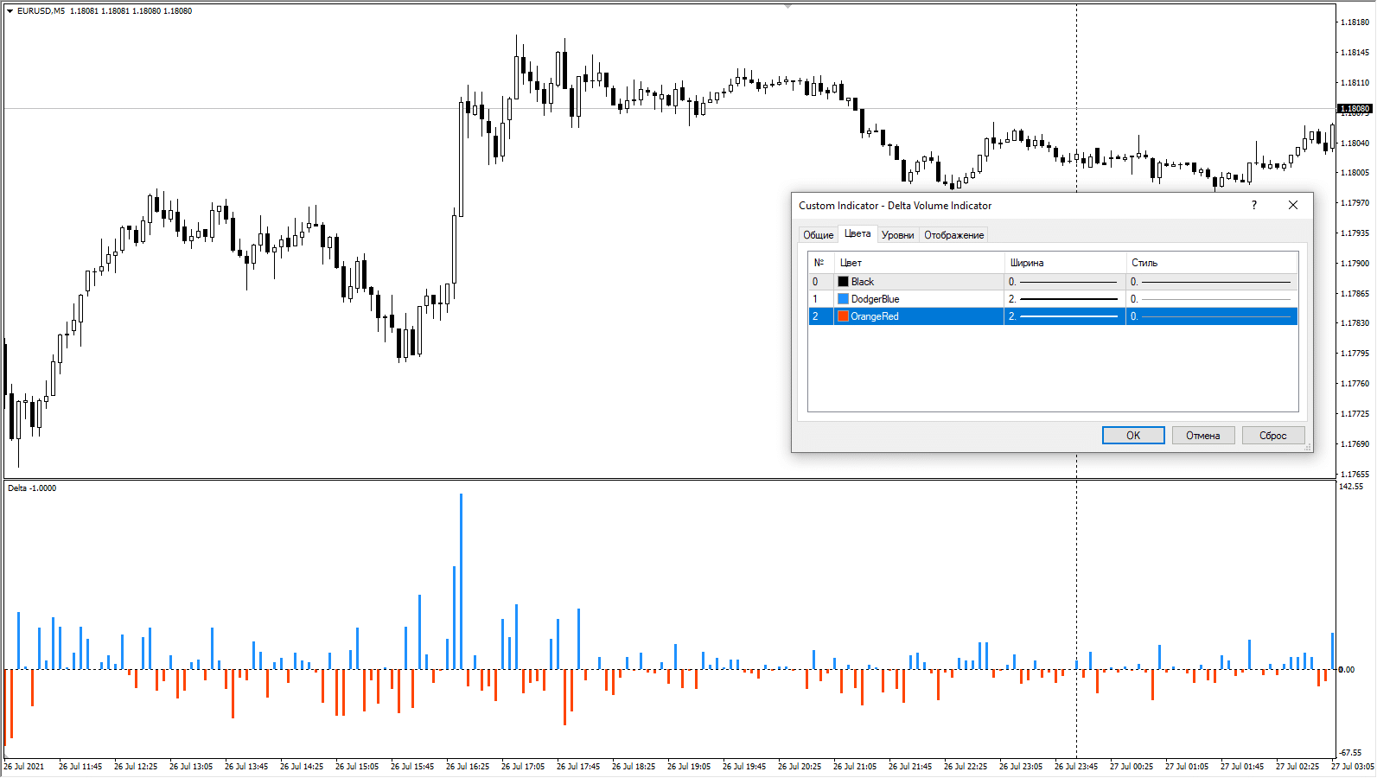Viewport: 1377px width, 778px height.
Task: Pick the DodgerBlue color swatch
Action: (x=843, y=299)
